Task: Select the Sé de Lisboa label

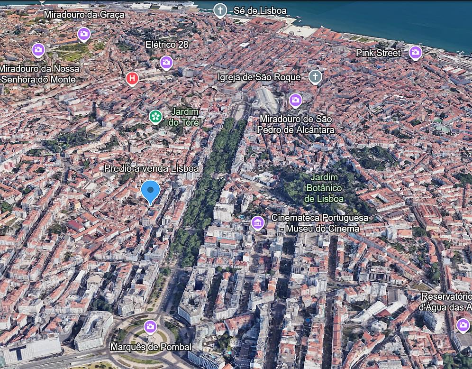Action: (x=260, y=10)
